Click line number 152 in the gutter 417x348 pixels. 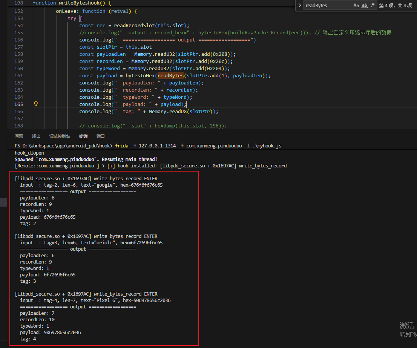click(x=18, y=11)
